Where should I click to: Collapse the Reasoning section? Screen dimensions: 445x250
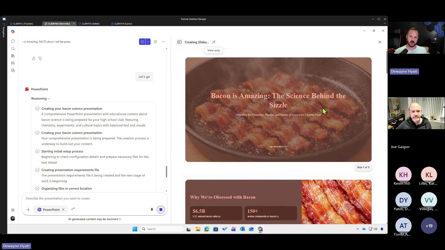click(40, 99)
